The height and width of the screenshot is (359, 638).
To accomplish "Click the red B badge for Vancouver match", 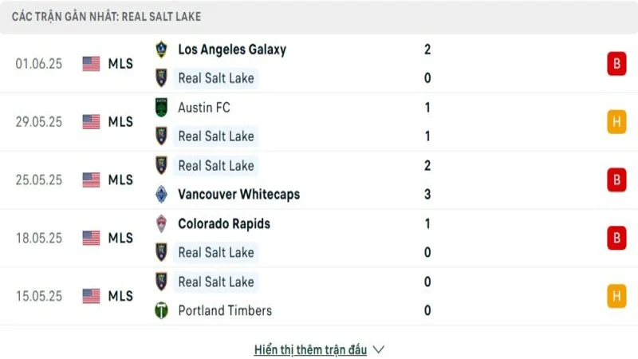I will point(616,180).
